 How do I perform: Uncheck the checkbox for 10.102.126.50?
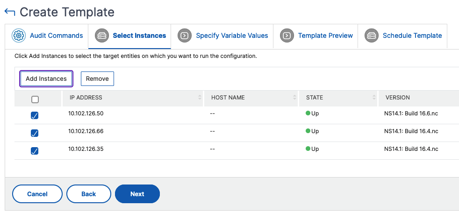[x=35, y=115]
